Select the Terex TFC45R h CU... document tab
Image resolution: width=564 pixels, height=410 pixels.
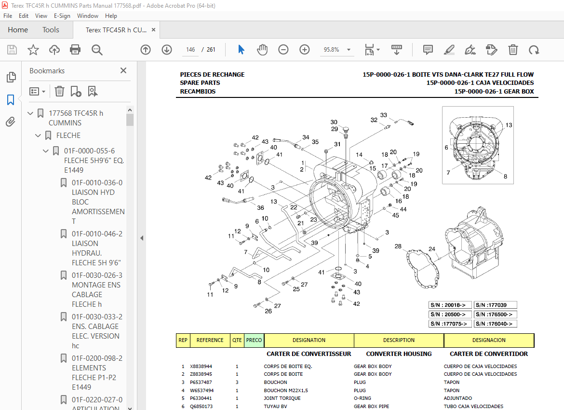click(116, 30)
